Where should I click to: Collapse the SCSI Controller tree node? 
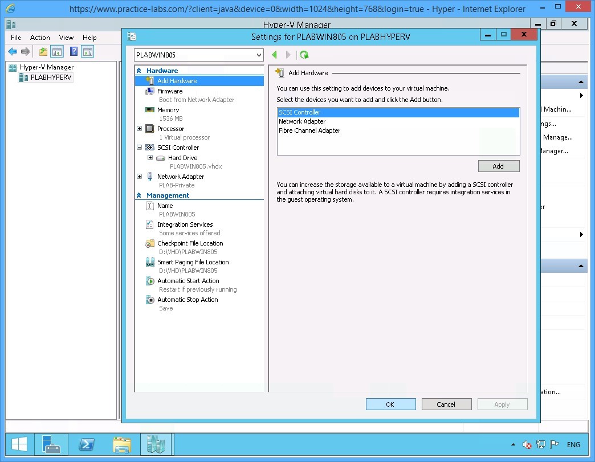140,147
